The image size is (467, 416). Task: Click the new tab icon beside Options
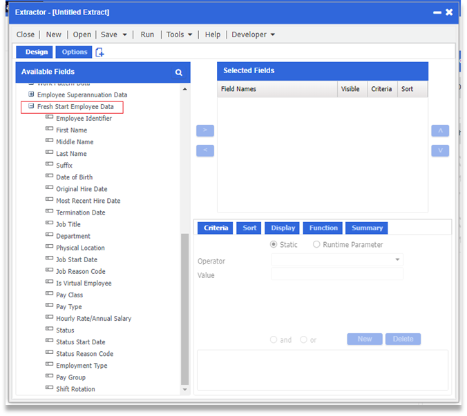click(x=100, y=52)
